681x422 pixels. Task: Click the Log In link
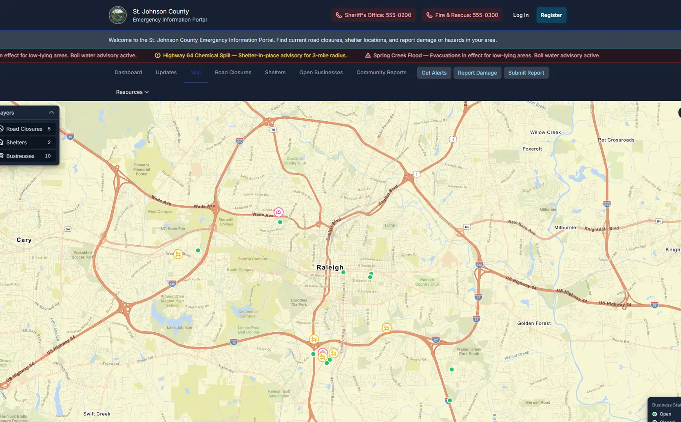pyautogui.click(x=521, y=15)
